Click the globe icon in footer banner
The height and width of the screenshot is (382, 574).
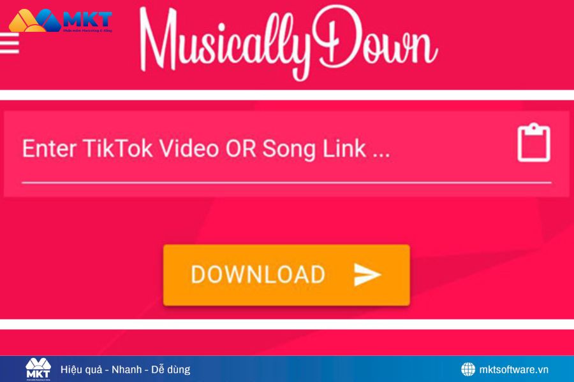[x=468, y=369]
